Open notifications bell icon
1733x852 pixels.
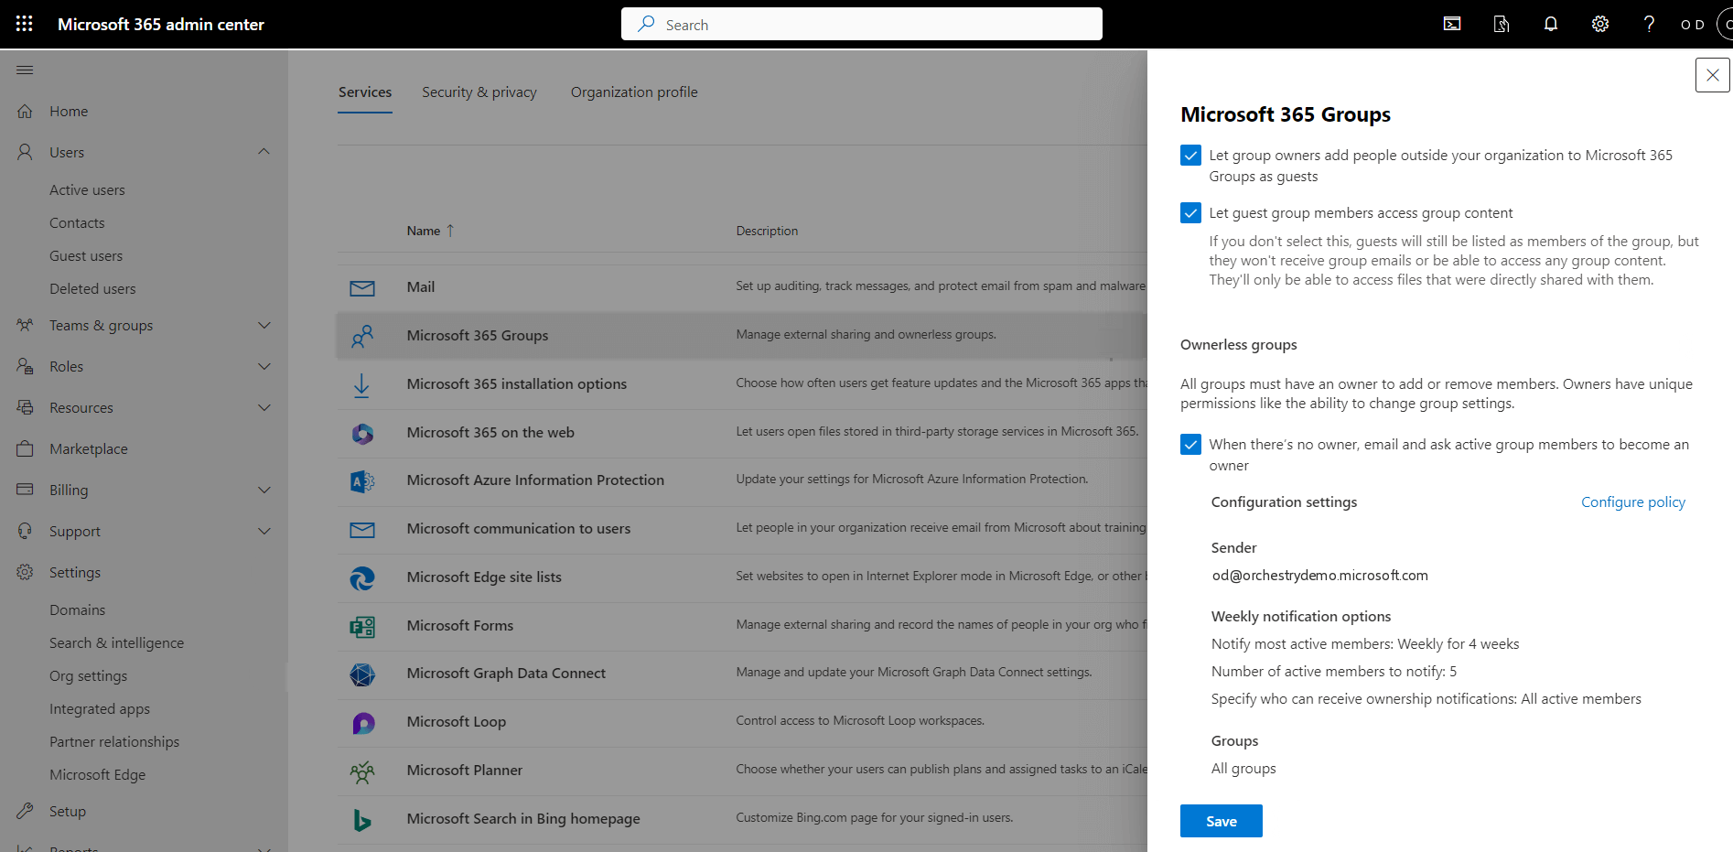pyautogui.click(x=1551, y=24)
